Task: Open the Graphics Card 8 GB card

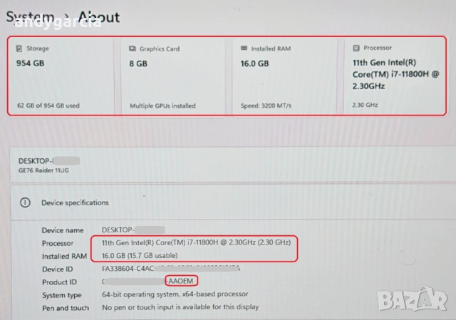Action: 173,76
